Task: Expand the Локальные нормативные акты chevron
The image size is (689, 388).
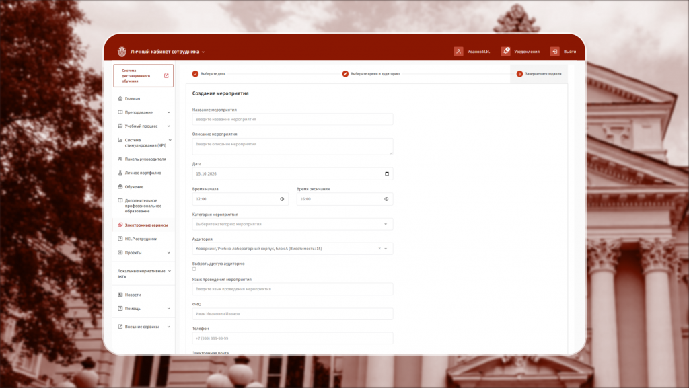Action: pyautogui.click(x=170, y=271)
